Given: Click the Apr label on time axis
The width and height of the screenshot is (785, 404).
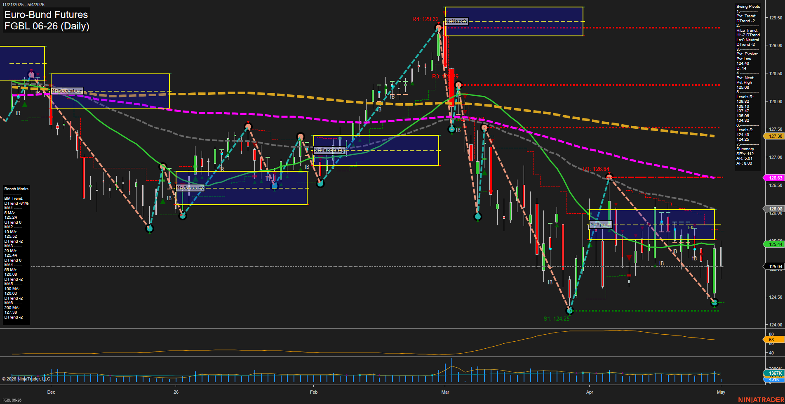Looking at the screenshot, I should (590, 392).
